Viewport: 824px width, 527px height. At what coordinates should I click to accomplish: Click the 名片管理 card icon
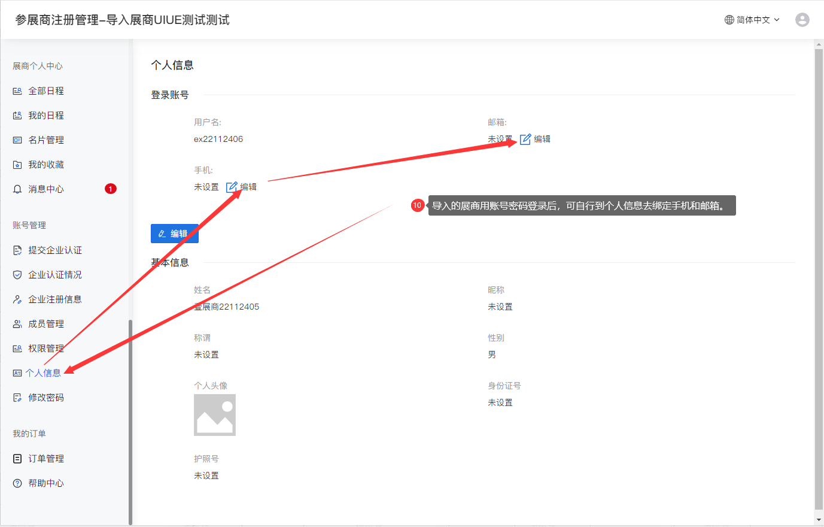click(17, 140)
